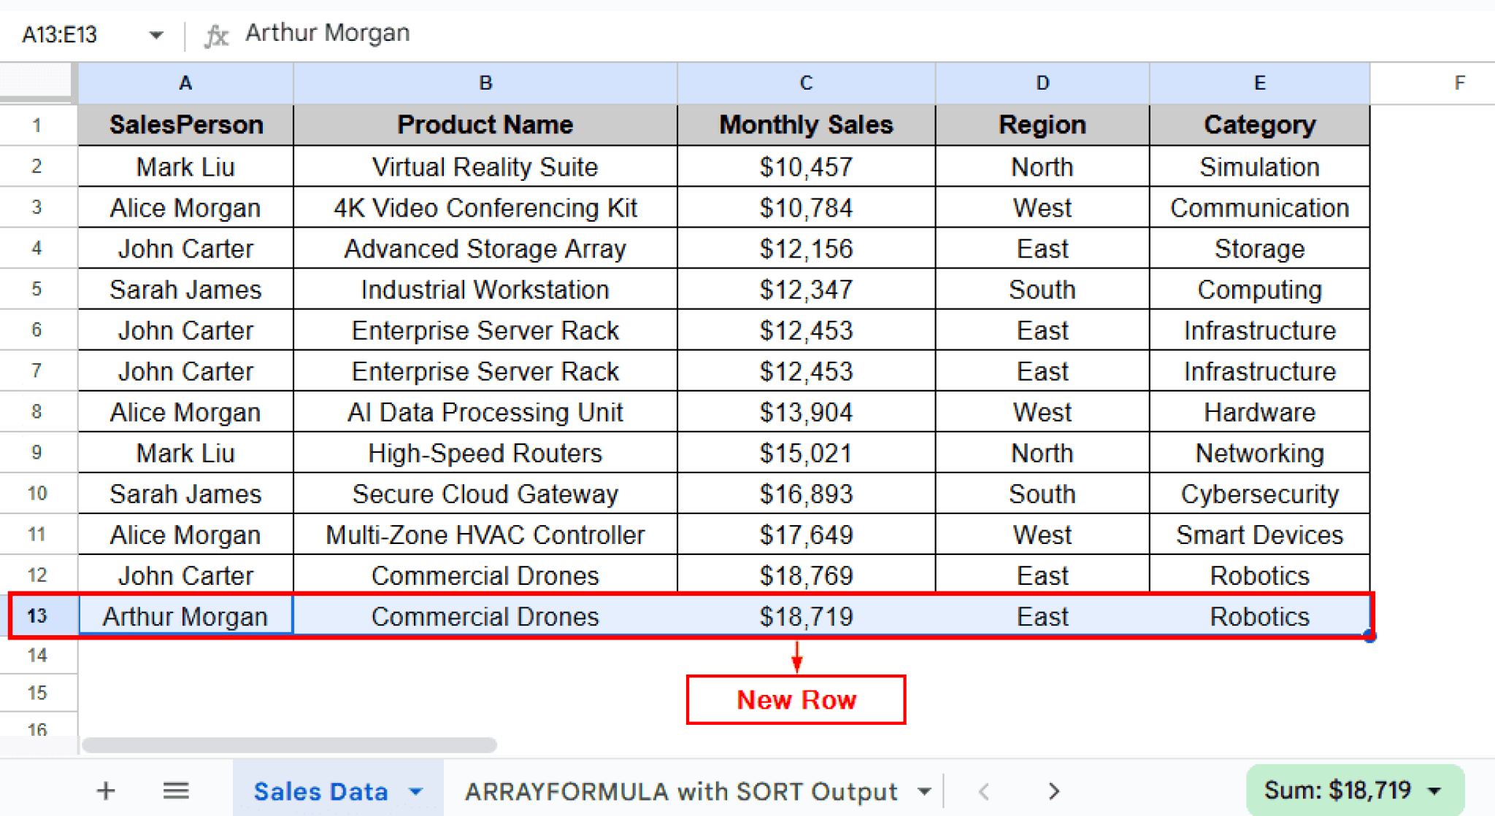Select the $18,719 sales cell
1495x816 pixels.
(x=805, y=615)
